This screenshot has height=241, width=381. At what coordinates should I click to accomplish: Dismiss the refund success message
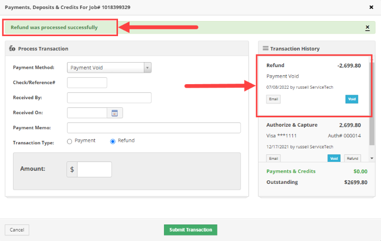367,28
